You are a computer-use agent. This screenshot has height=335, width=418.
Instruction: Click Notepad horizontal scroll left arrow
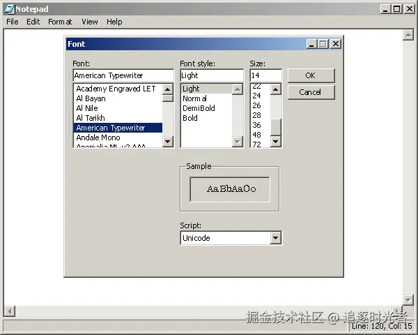tap(10, 311)
